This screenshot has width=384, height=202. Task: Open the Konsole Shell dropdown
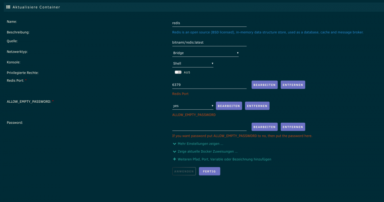coord(193,64)
